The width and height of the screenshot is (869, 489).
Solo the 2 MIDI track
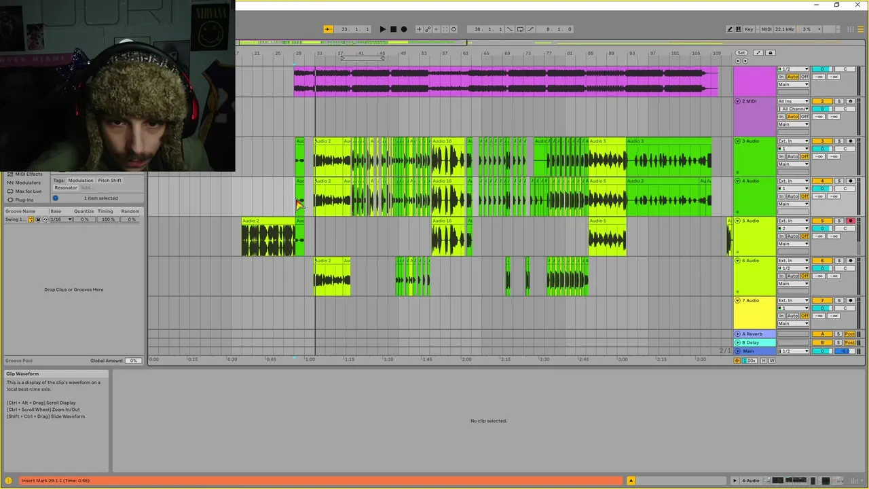click(839, 101)
